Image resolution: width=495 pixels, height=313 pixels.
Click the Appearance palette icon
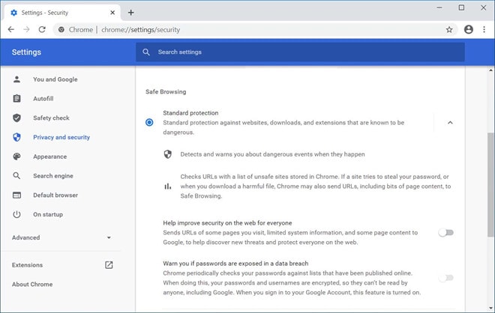[16, 156]
